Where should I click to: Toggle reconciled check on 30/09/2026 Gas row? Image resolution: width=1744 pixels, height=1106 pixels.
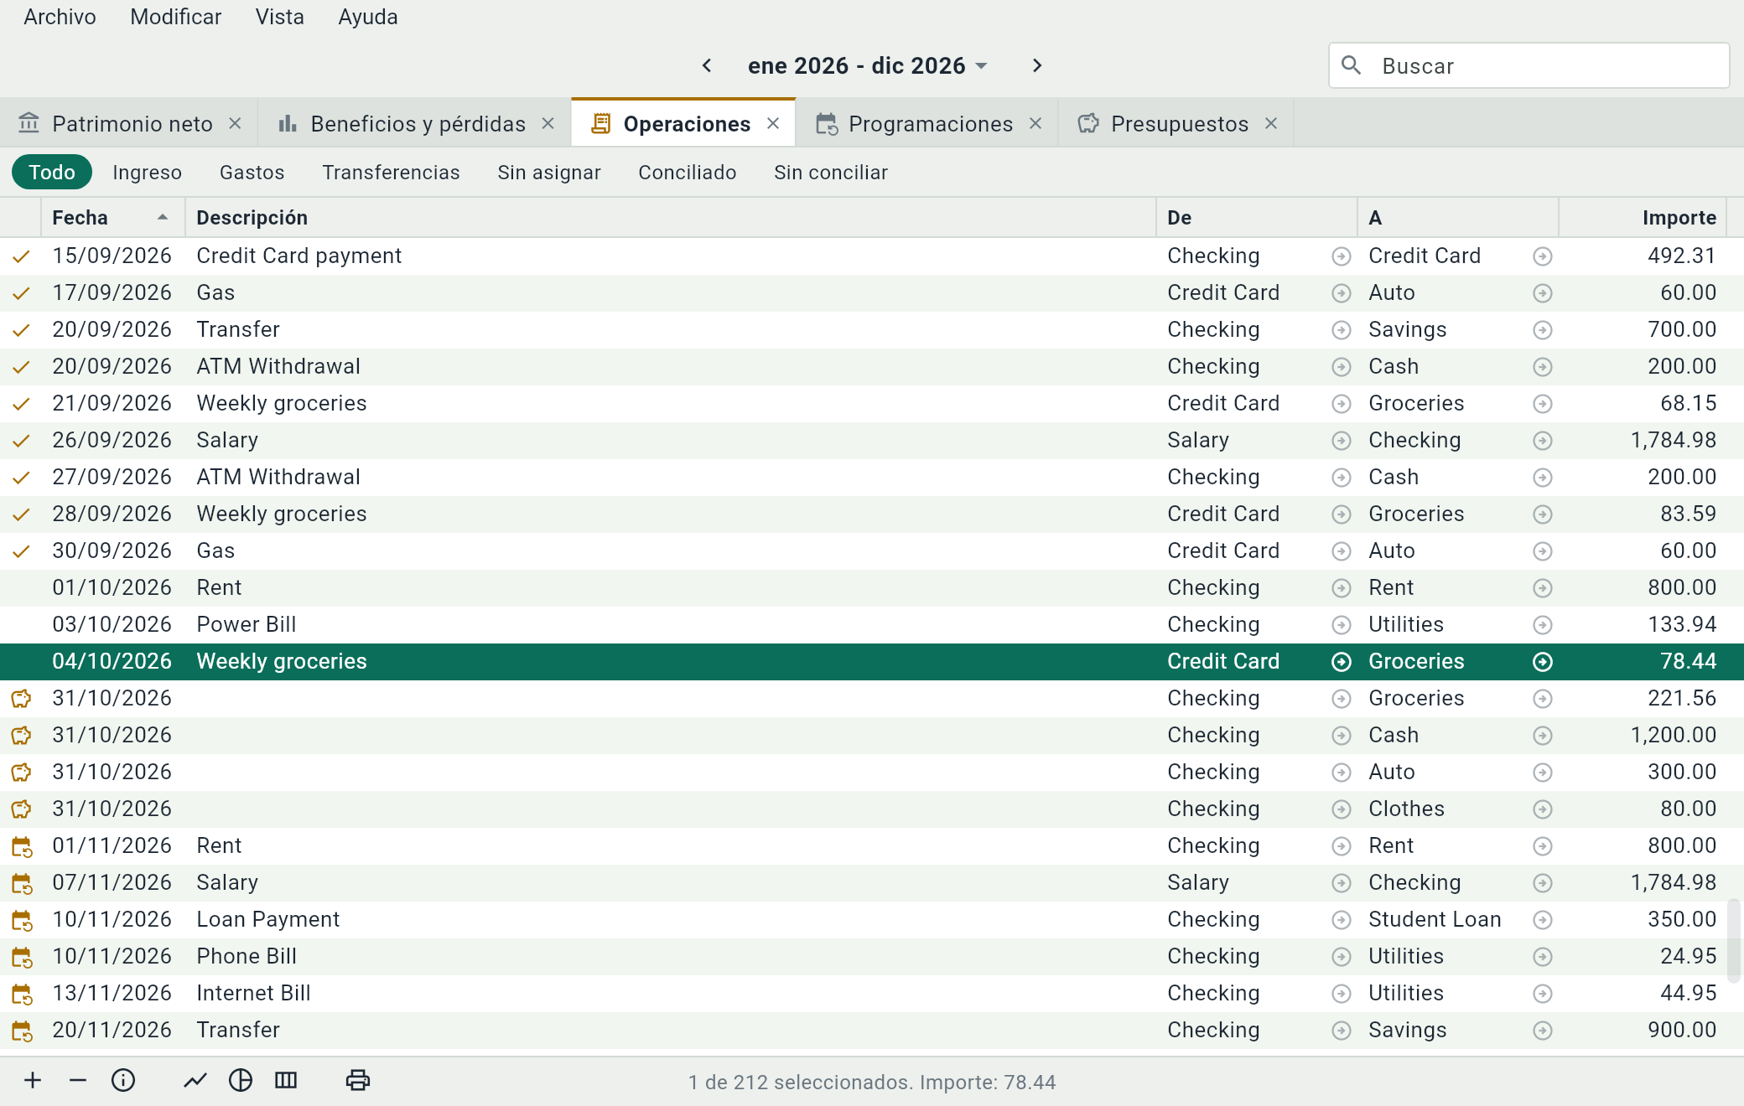pos(21,551)
